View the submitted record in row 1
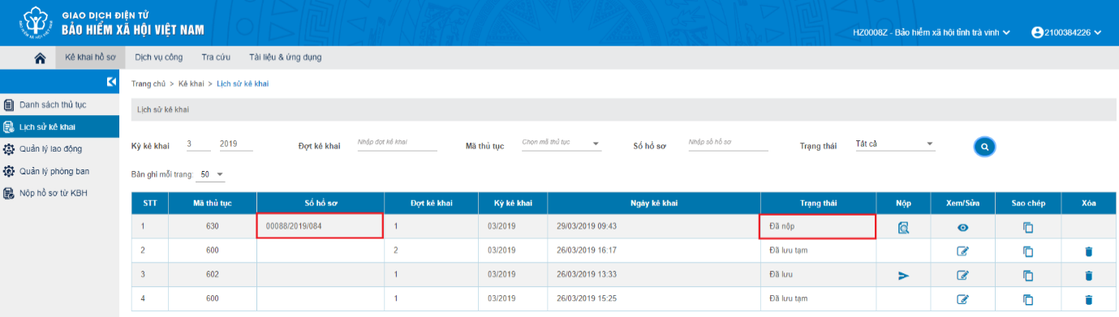 [x=962, y=228]
